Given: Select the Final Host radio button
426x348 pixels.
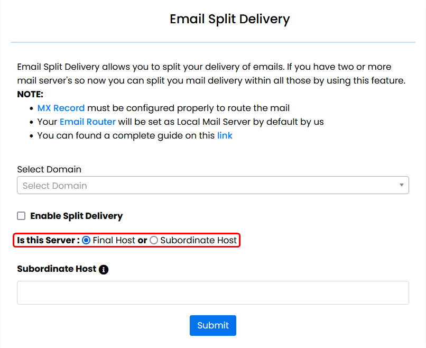Looking at the screenshot, I should 86,240.
